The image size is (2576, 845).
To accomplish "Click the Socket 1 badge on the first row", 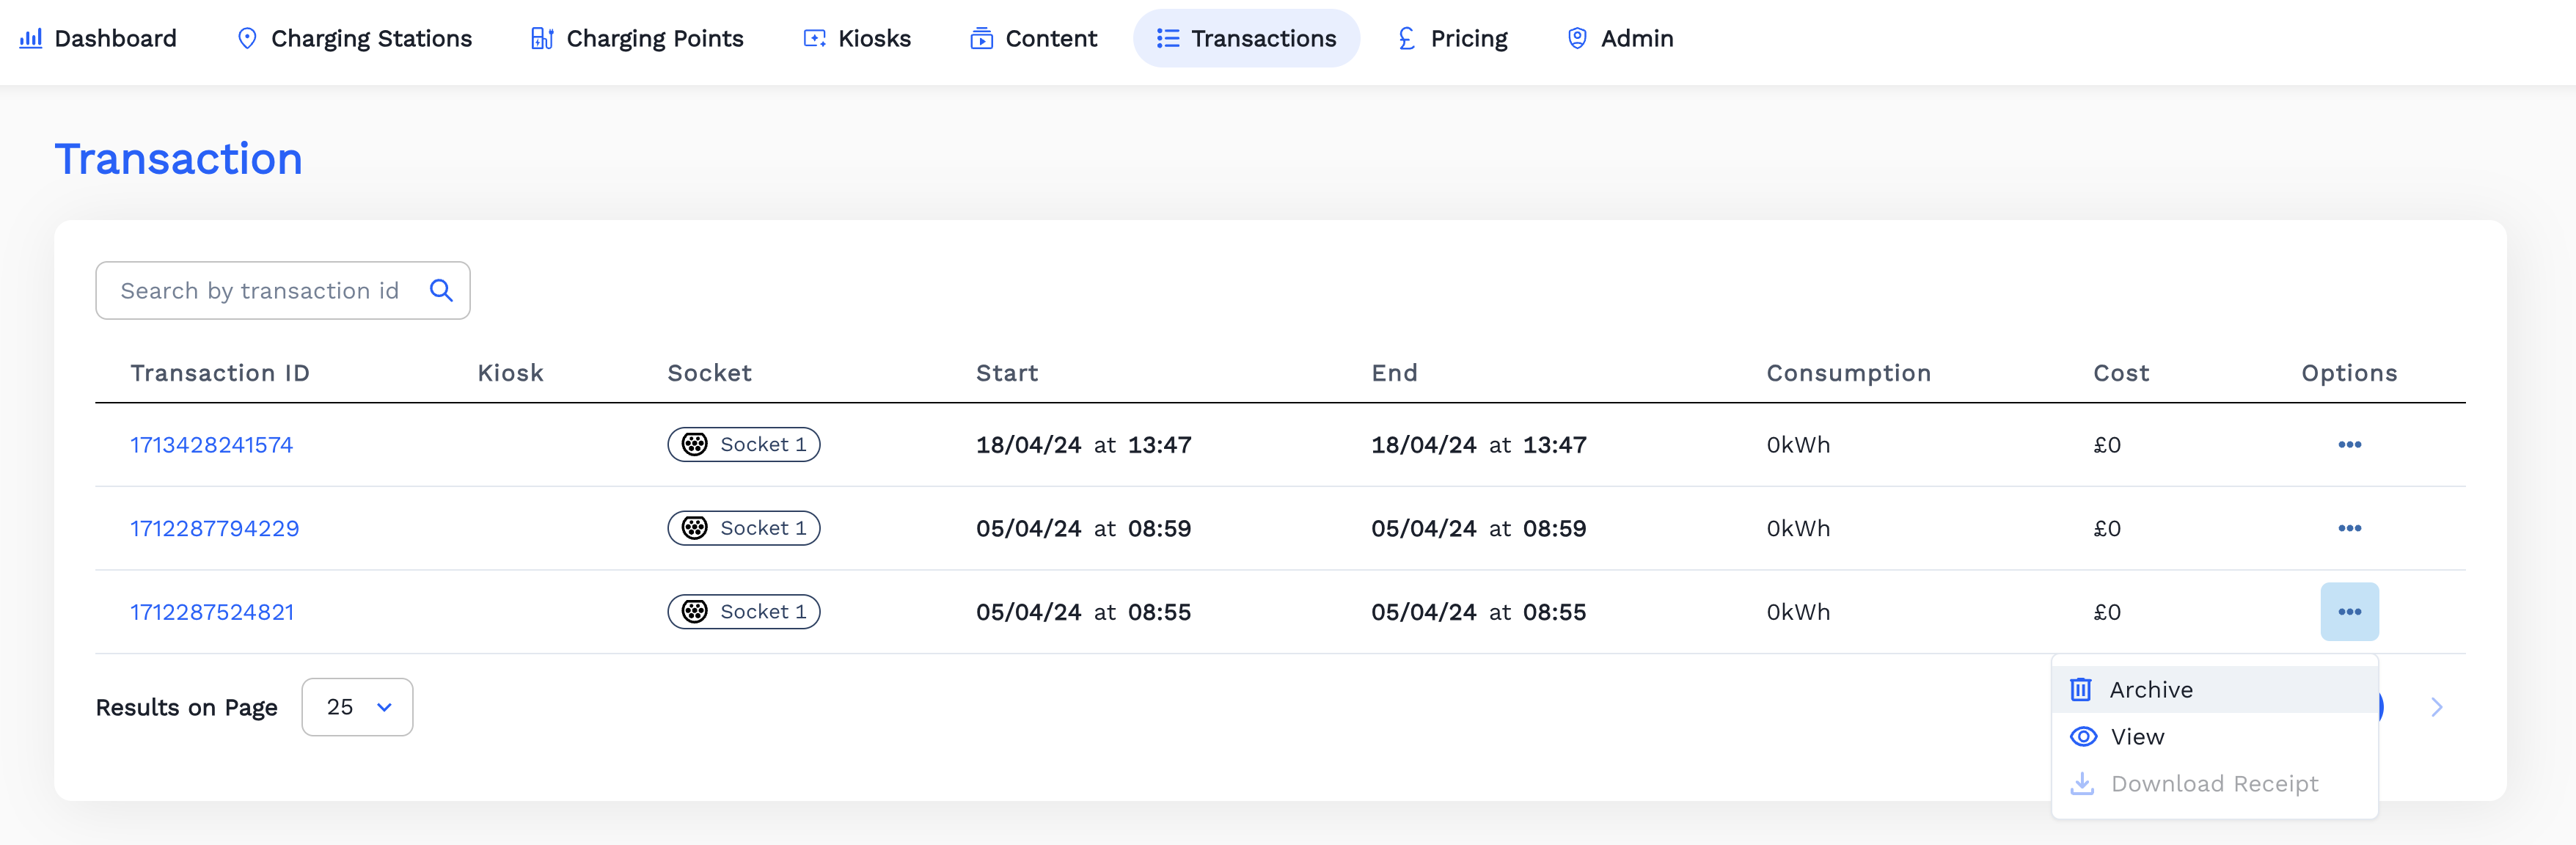I will 744,444.
